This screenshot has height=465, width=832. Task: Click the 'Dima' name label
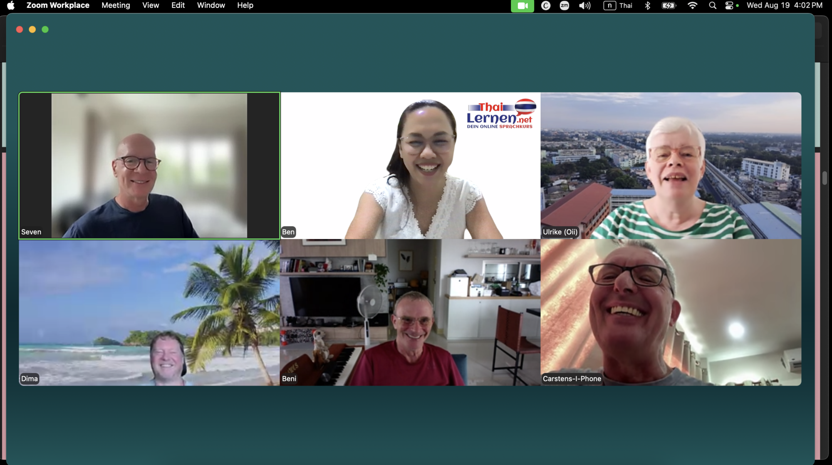coord(30,378)
